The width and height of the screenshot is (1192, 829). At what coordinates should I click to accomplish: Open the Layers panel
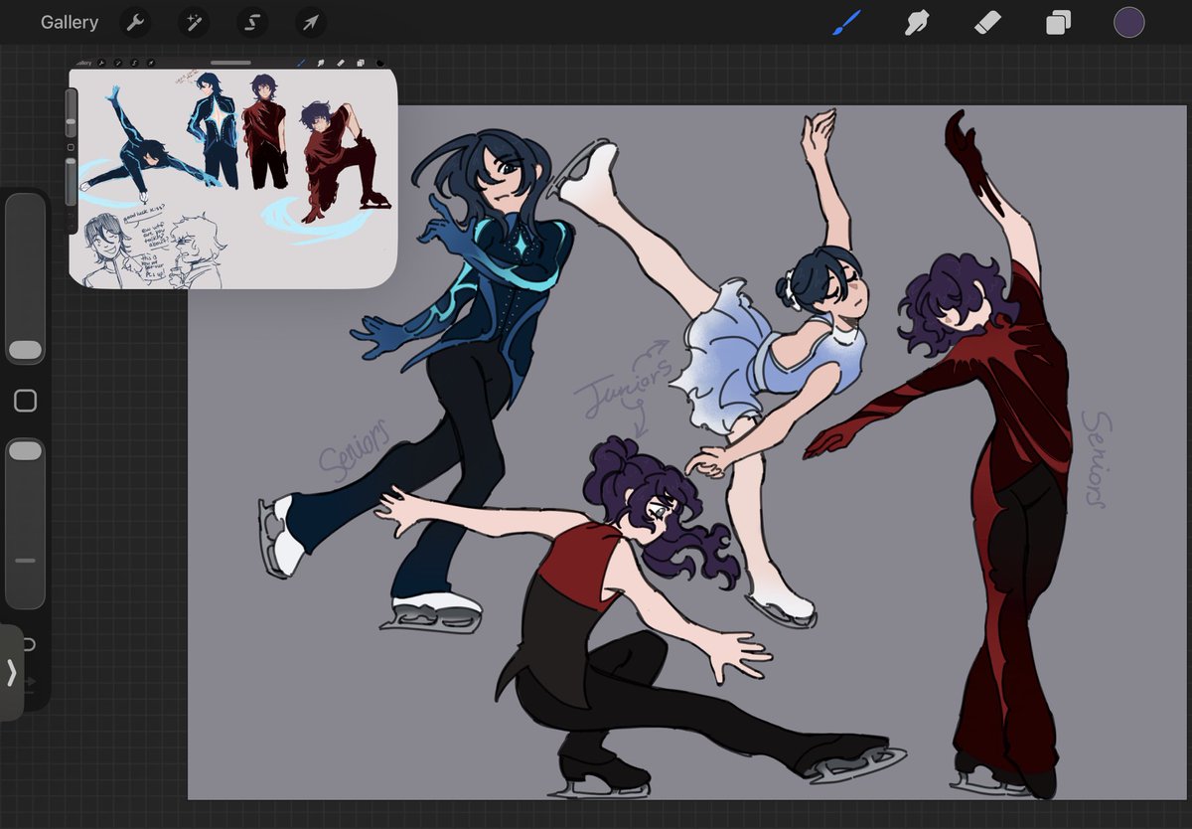point(1058,22)
